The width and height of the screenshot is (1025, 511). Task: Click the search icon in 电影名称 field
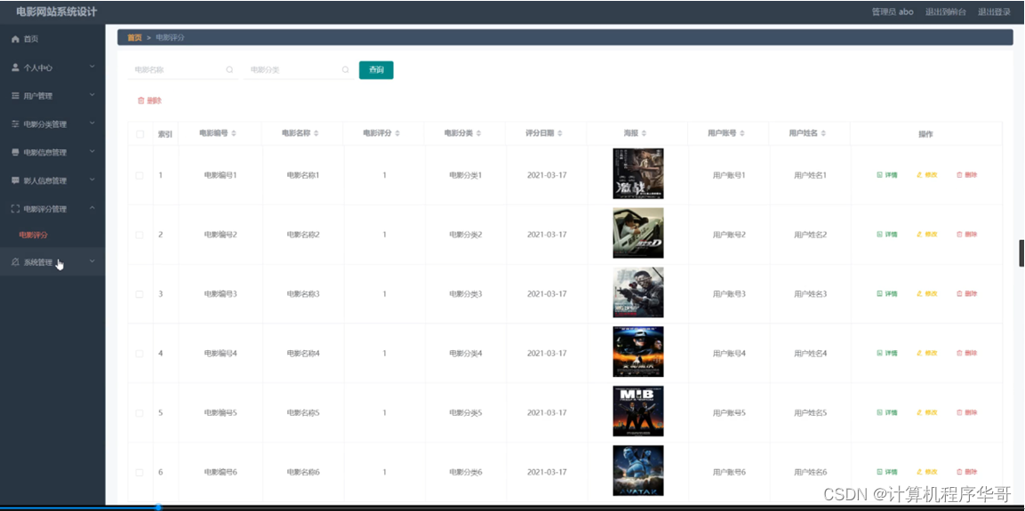click(x=229, y=70)
